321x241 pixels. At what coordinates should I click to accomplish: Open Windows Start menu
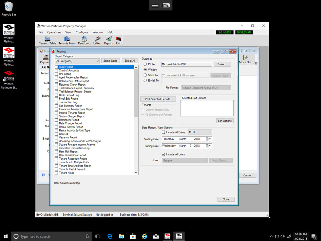pos(6,236)
